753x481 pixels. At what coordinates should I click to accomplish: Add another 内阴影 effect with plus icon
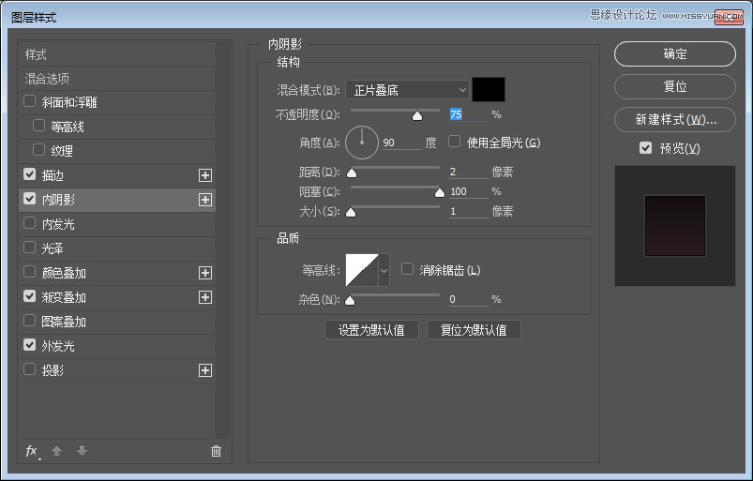click(x=205, y=200)
